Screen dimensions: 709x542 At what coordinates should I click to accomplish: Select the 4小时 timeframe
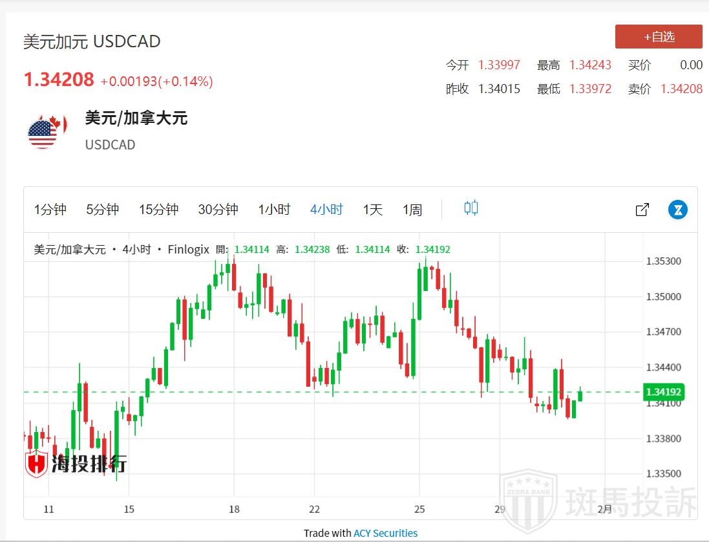(326, 210)
